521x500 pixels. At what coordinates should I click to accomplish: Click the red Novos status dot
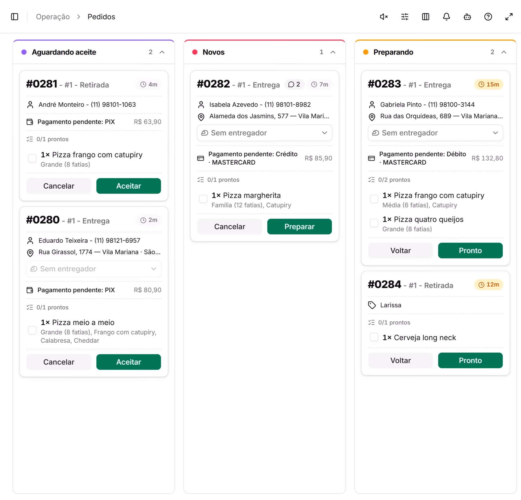tap(195, 52)
